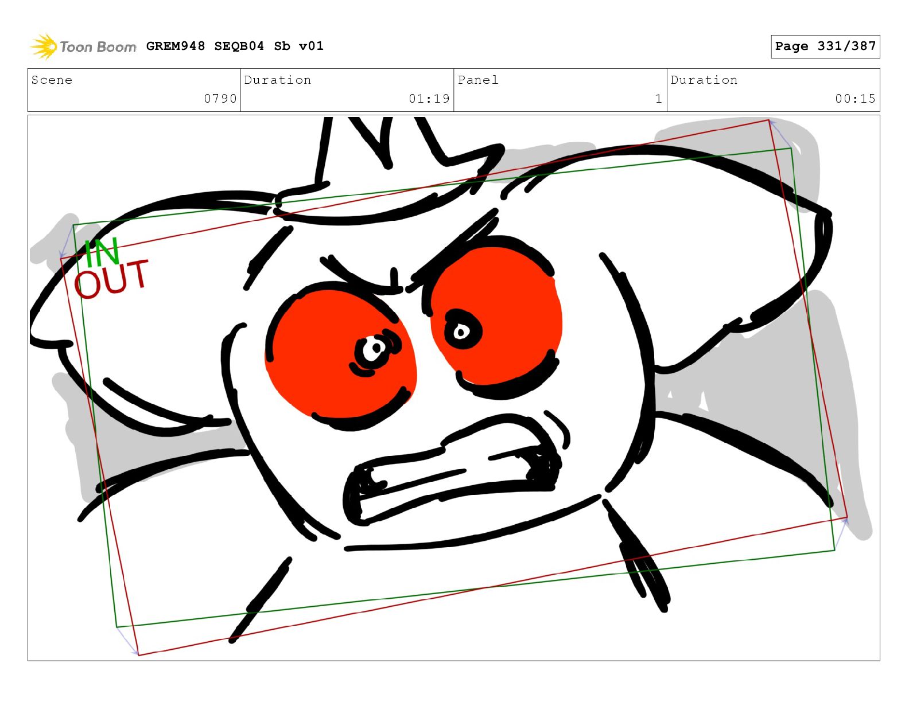Click the green 'IN' camera label
Image resolution: width=909 pixels, height=702 pixels.
[102, 252]
